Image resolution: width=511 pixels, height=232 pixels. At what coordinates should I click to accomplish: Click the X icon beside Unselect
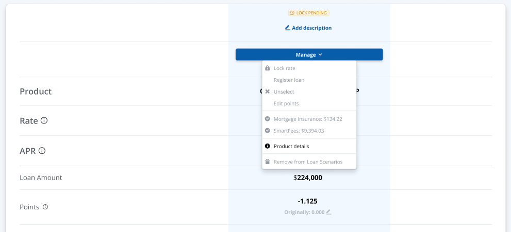click(267, 92)
